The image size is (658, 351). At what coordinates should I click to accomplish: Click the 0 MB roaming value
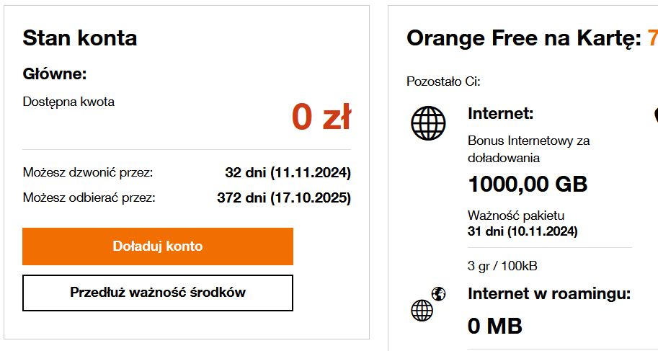click(x=494, y=326)
